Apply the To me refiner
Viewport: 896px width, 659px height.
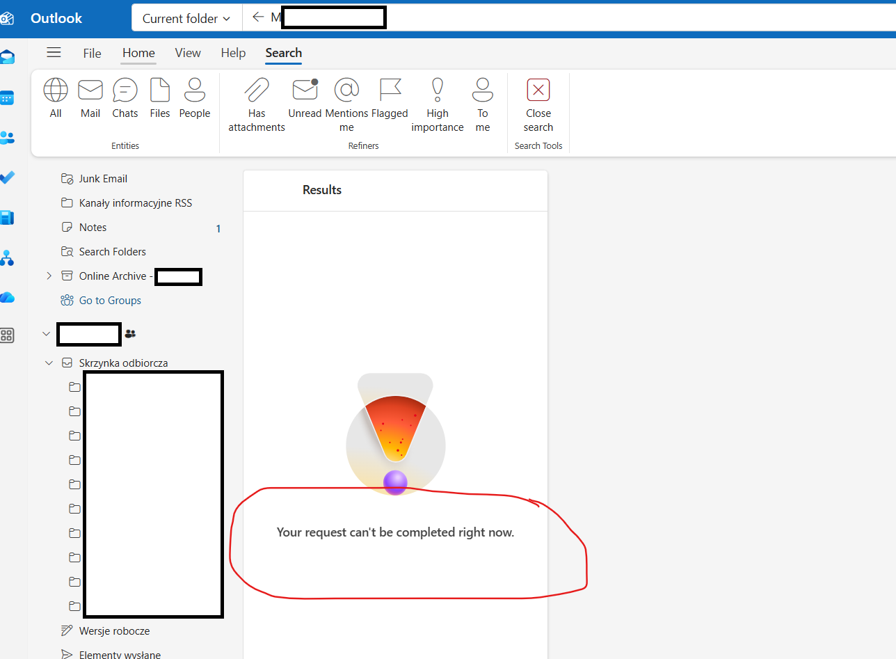pyautogui.click(x=483, y=105)
